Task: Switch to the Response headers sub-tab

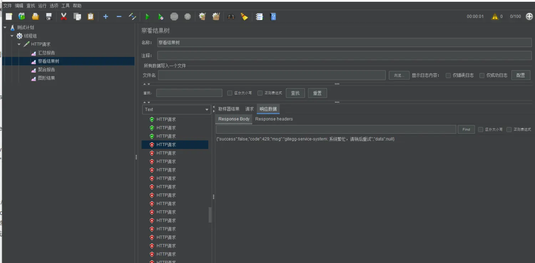Action: [x=274, y=119]
